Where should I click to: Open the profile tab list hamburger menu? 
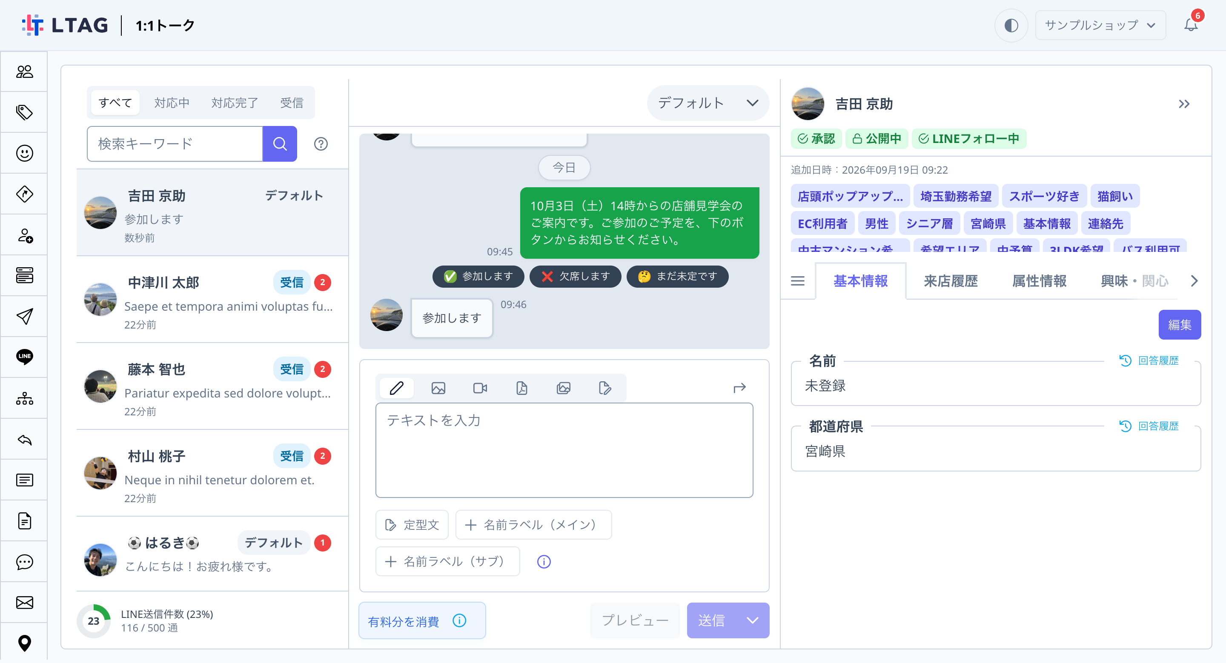click(x=798, y=280)
